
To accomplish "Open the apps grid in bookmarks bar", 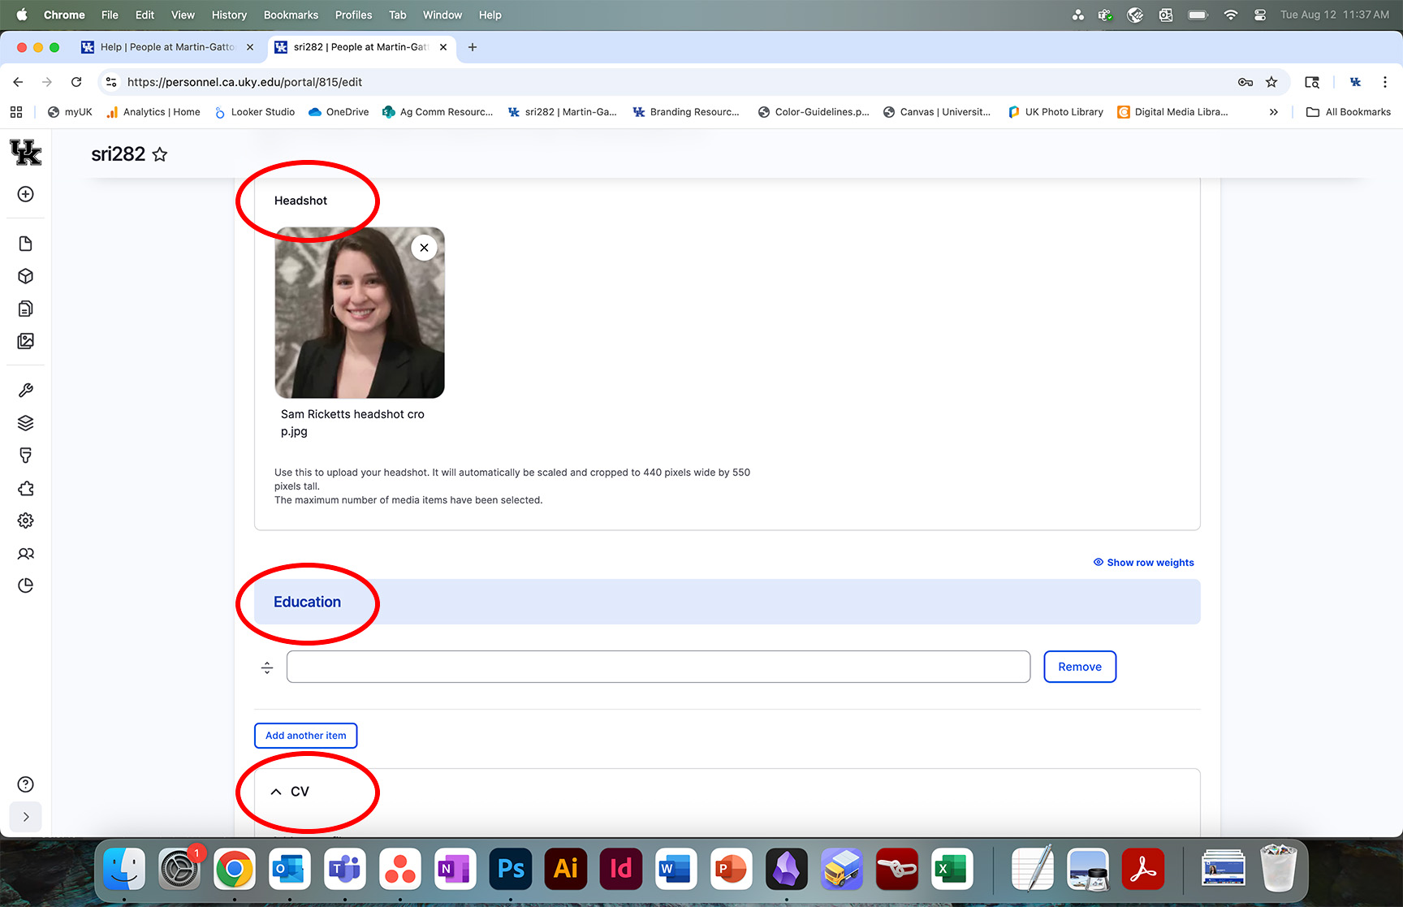I will (x=16, y=112).
